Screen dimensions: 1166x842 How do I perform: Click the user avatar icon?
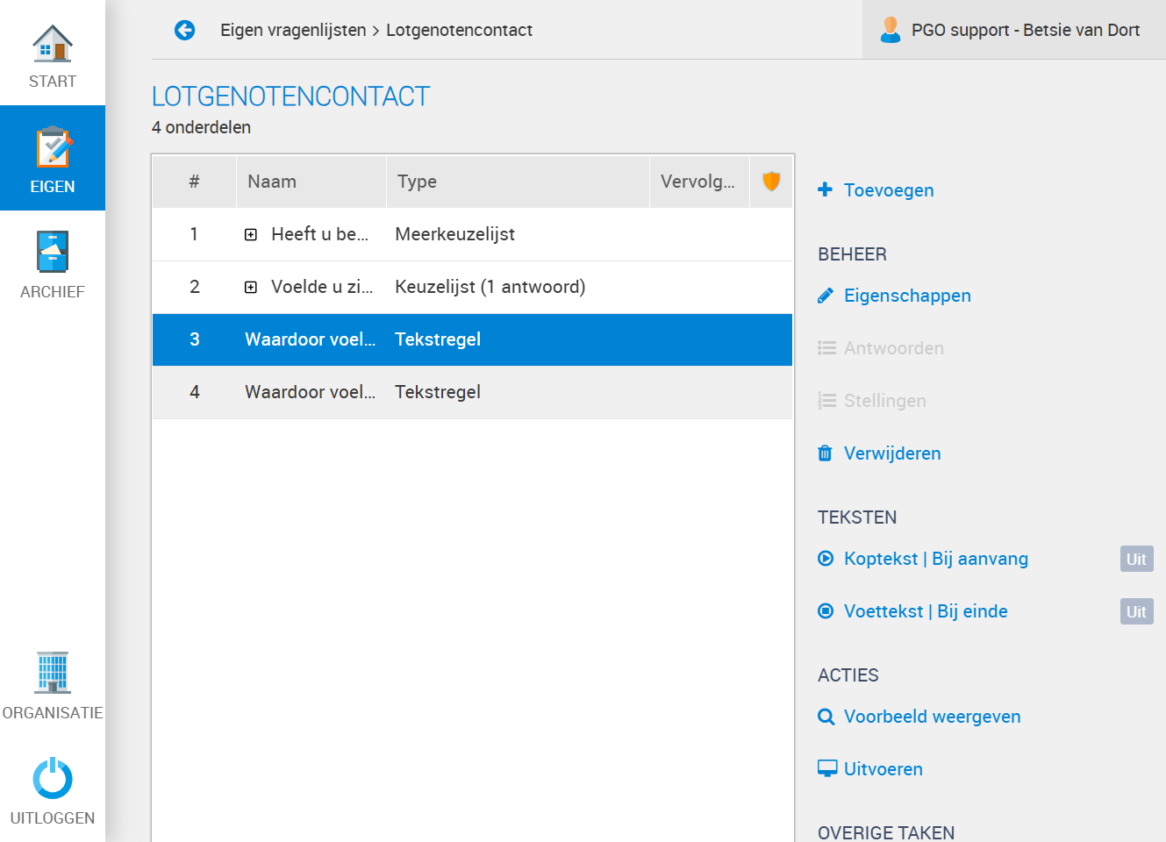tap(891, 30)
